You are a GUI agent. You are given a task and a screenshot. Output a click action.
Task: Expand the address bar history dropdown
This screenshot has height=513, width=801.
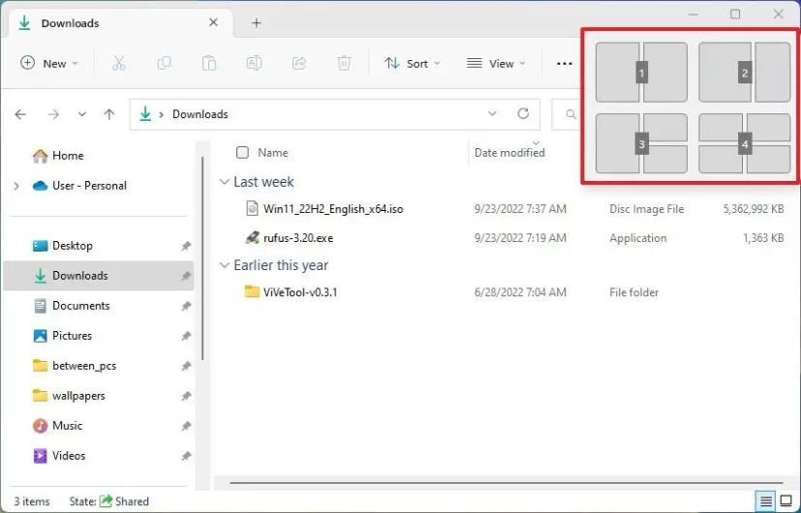click(492, 113)
